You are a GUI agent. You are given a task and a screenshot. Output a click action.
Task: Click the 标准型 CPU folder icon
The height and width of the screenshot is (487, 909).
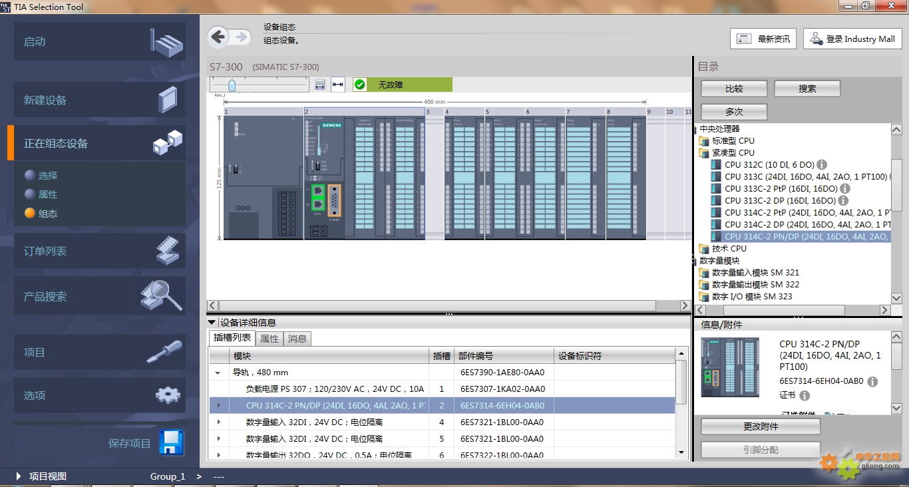tap(704, 141)
